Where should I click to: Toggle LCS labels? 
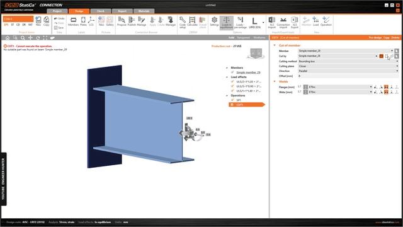pos(91,21)
